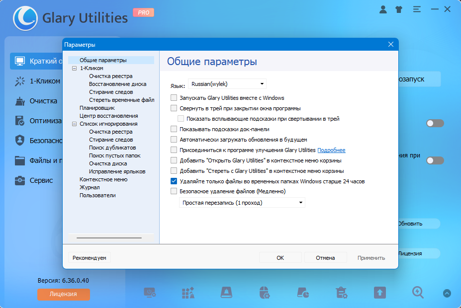This screenshot has width=461, height=308.
Task: Open the Disk Space Analyzer dock icon
Action: tap(303, 293)
